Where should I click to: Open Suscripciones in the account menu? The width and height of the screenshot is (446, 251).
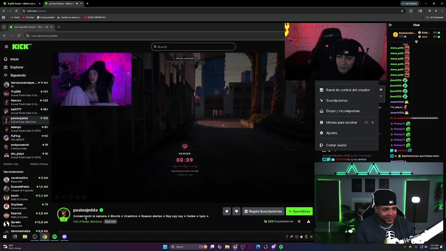(x=347, y=100)
